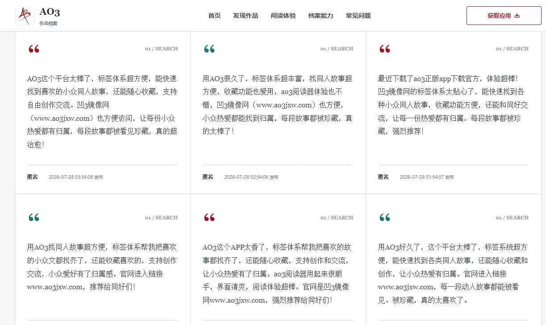Select 档案能力 in the top menu

pyautogui.click(x=321, y=16)
